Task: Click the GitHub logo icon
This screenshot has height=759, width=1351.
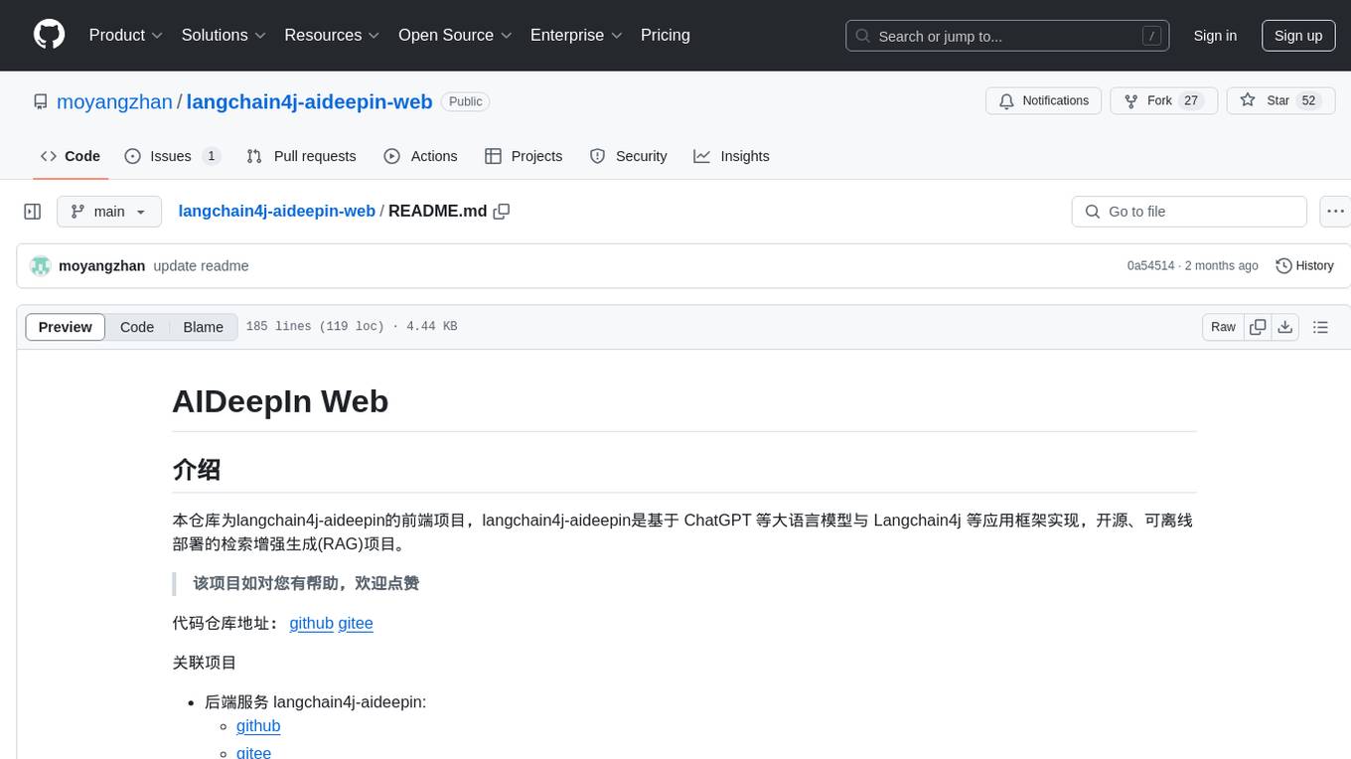Action: 49,35
